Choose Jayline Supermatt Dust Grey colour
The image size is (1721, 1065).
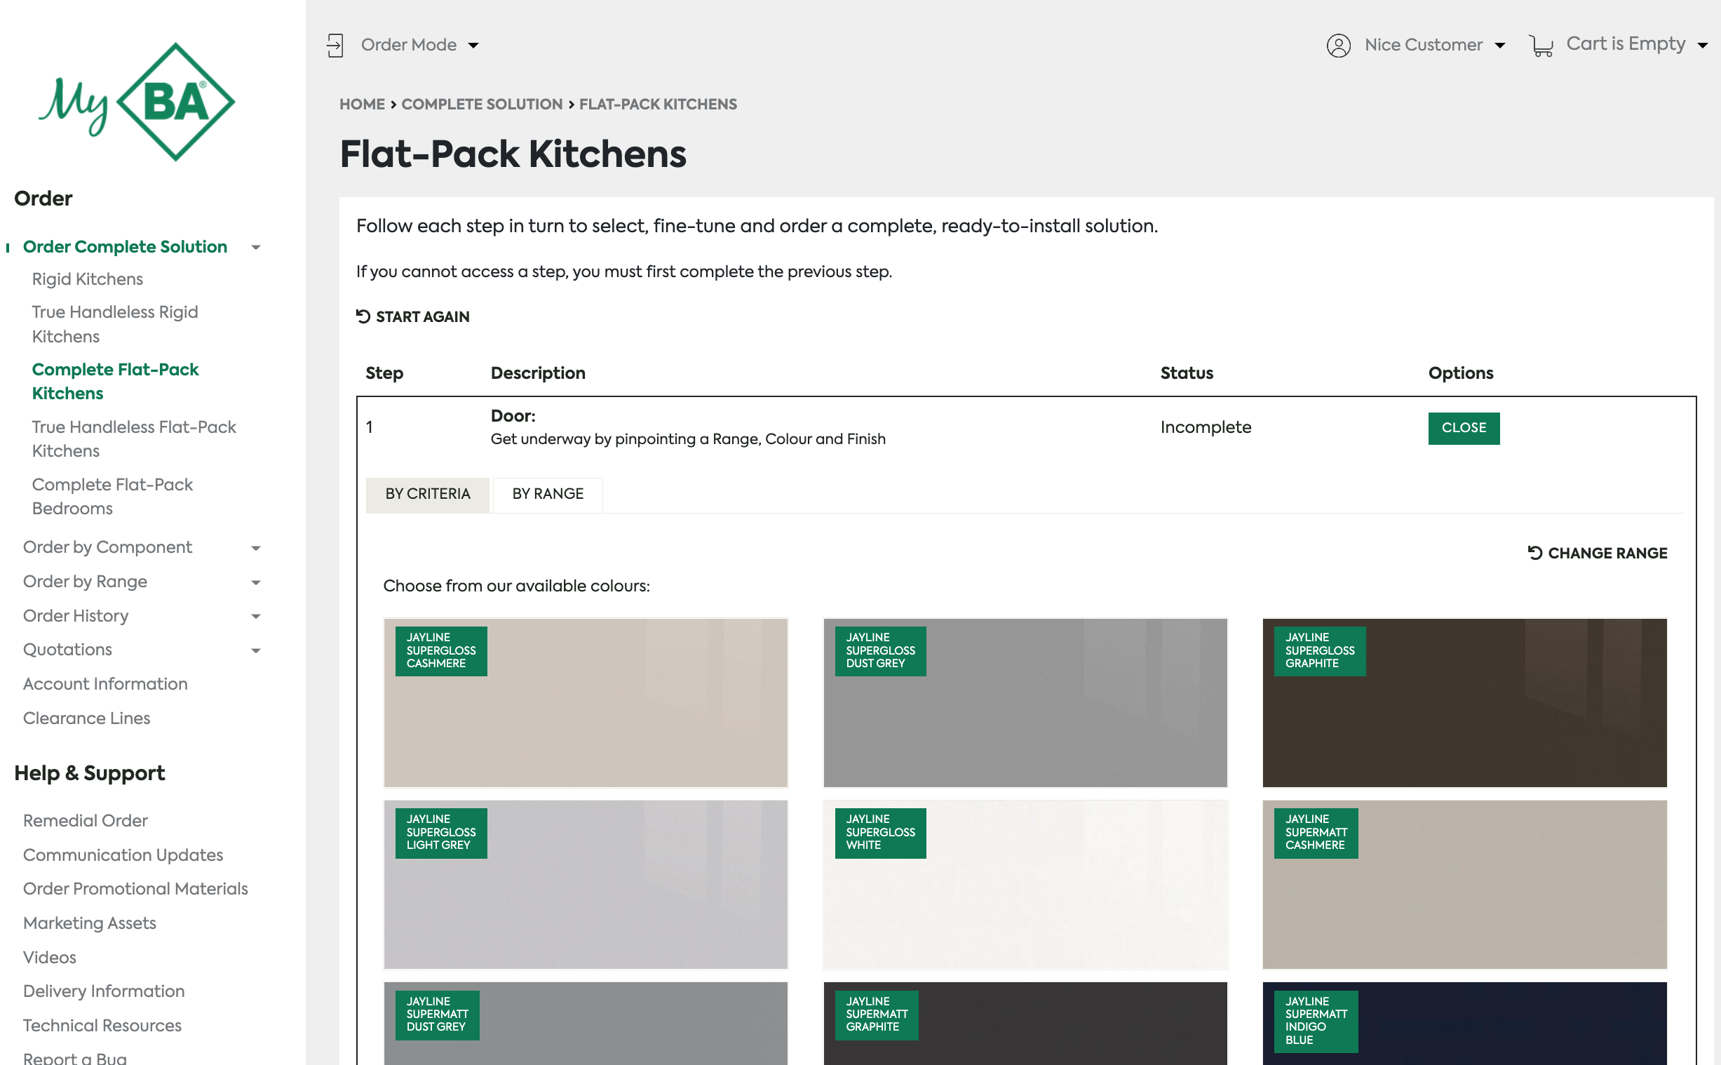tap(586, 1024)
